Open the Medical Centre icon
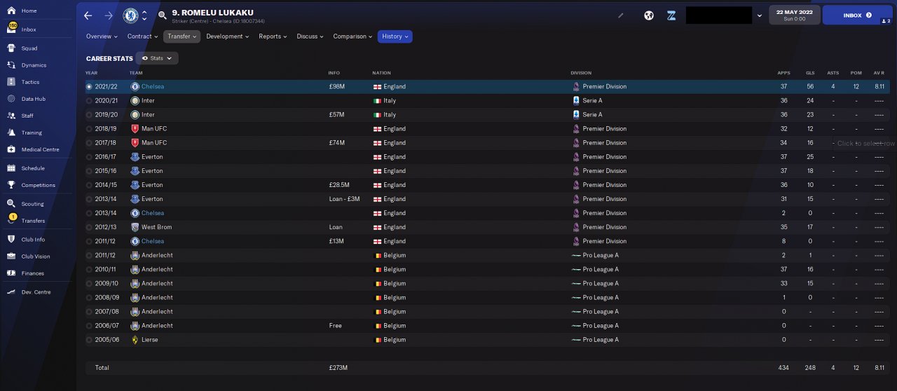The width and height of the screenshot is (897, 391). click(x=11, y=149)
